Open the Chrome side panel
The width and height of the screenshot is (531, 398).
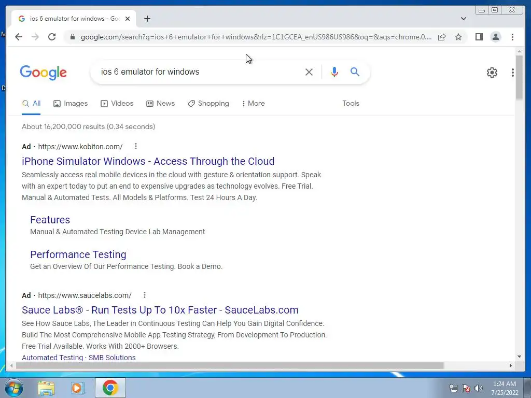click(479, 37)
